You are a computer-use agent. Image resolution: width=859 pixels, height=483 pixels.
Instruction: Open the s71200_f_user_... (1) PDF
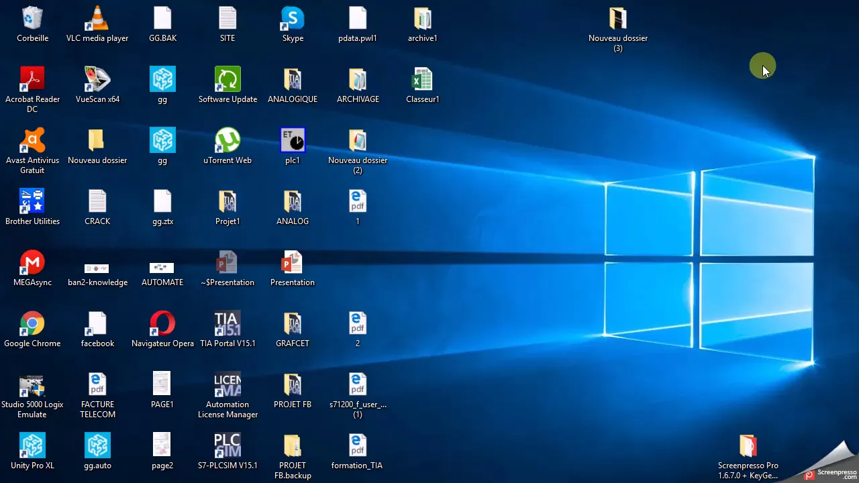(358, 385)
